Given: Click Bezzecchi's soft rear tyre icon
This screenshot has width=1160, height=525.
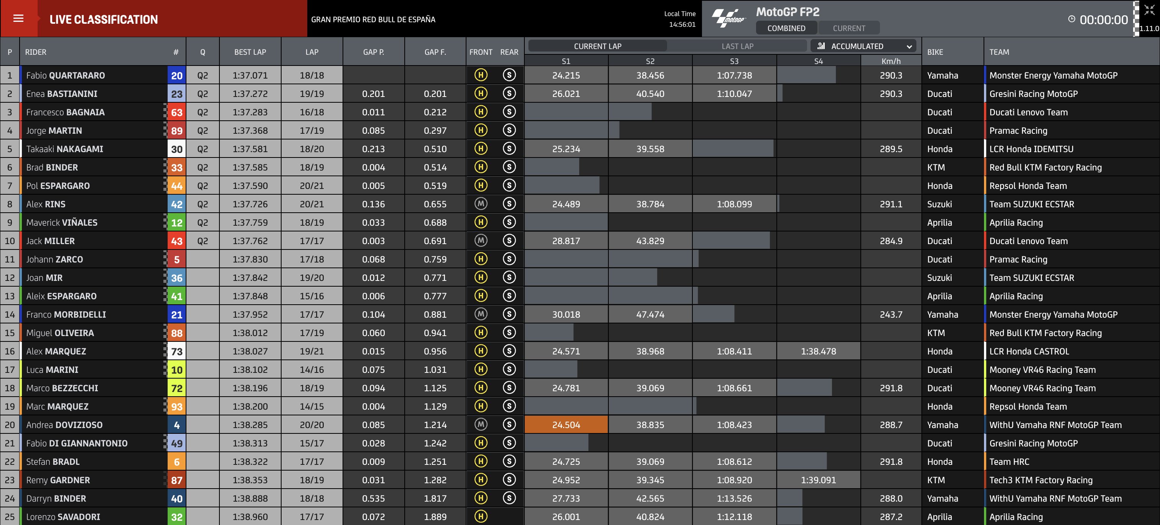Looking at the screenshot, I should pos(509,388).
